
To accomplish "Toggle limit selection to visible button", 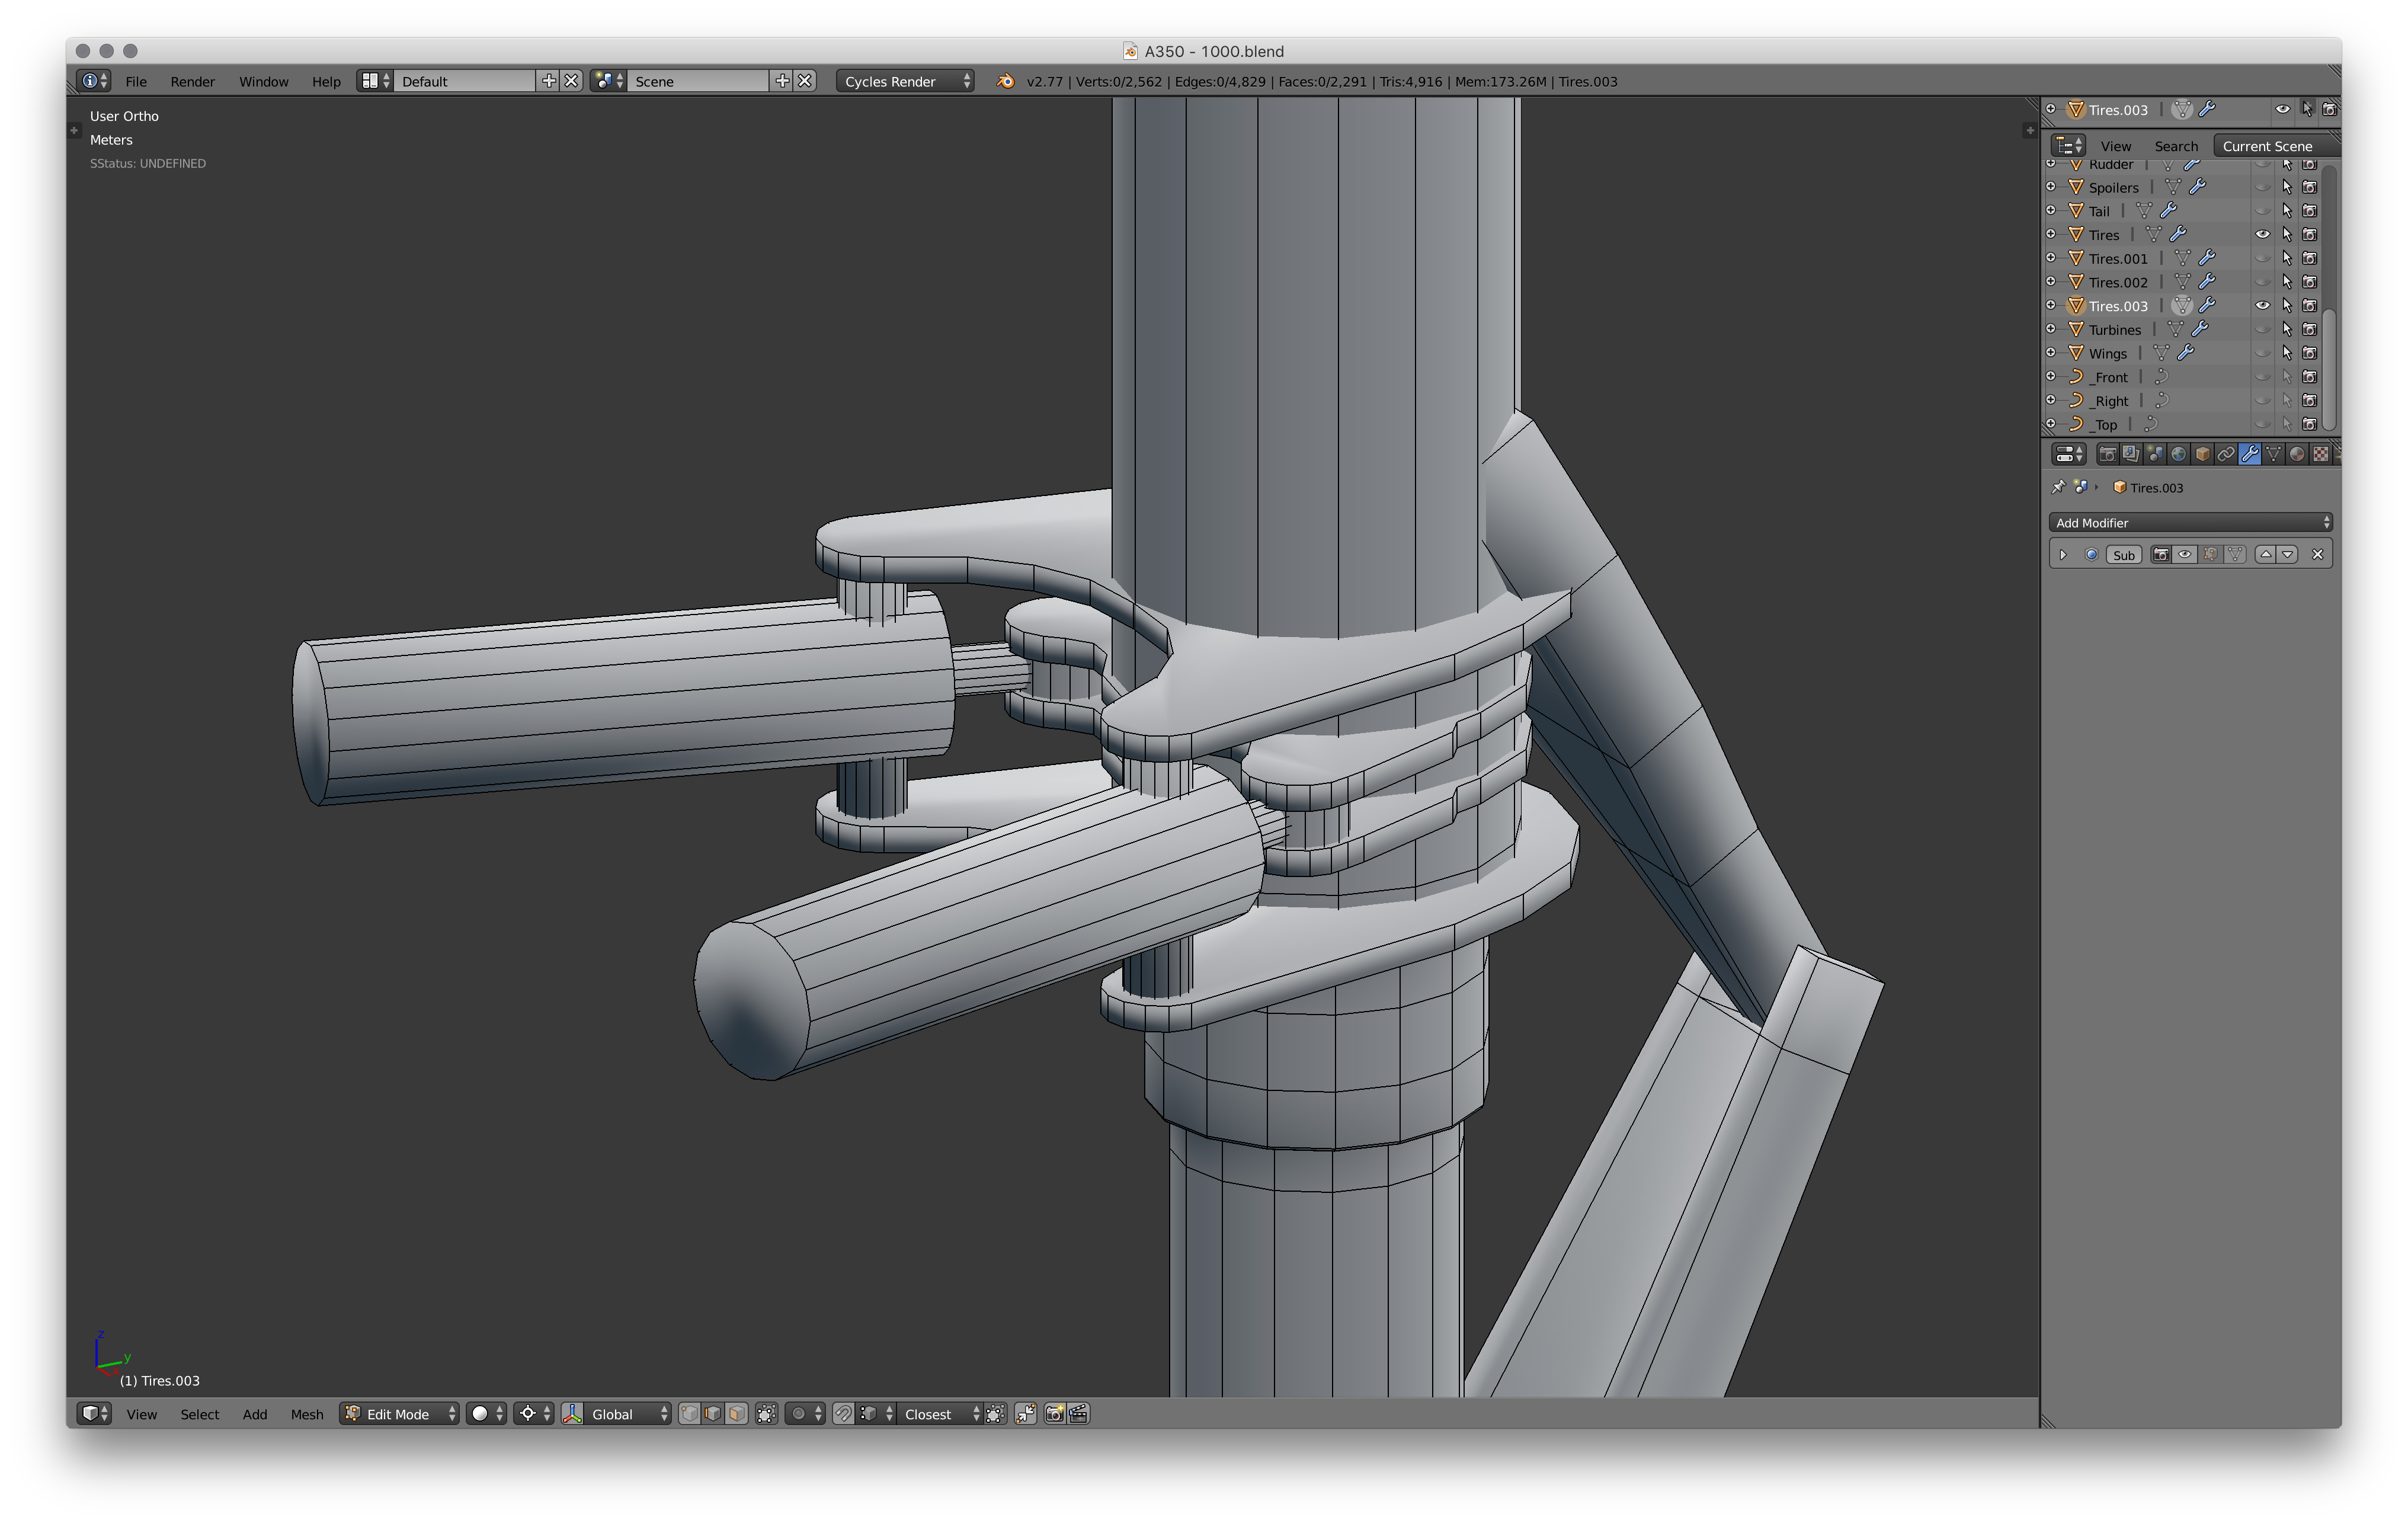I will [x=767, y=1413].
